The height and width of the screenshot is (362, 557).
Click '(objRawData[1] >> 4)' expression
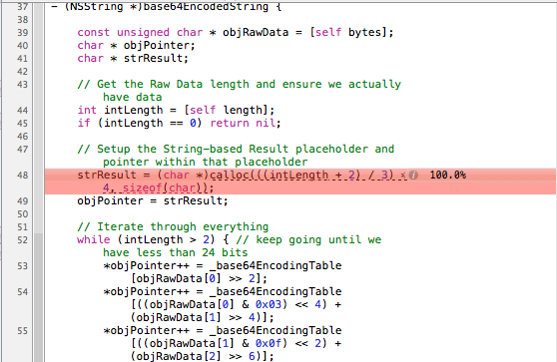click(199, 317)
